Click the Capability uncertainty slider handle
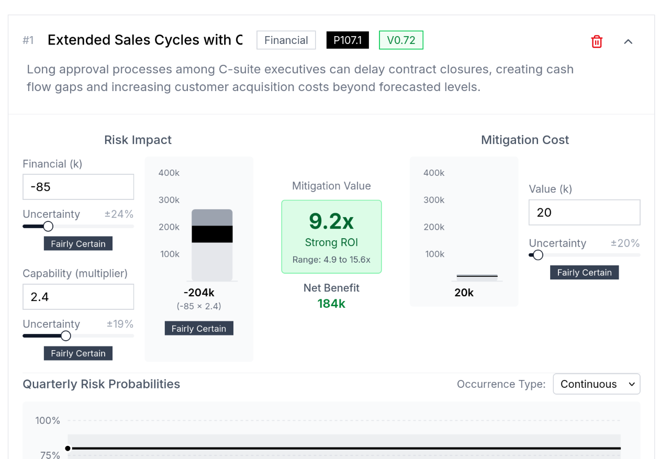The width and height of the screenshot is (660, 459). (65, 335)
